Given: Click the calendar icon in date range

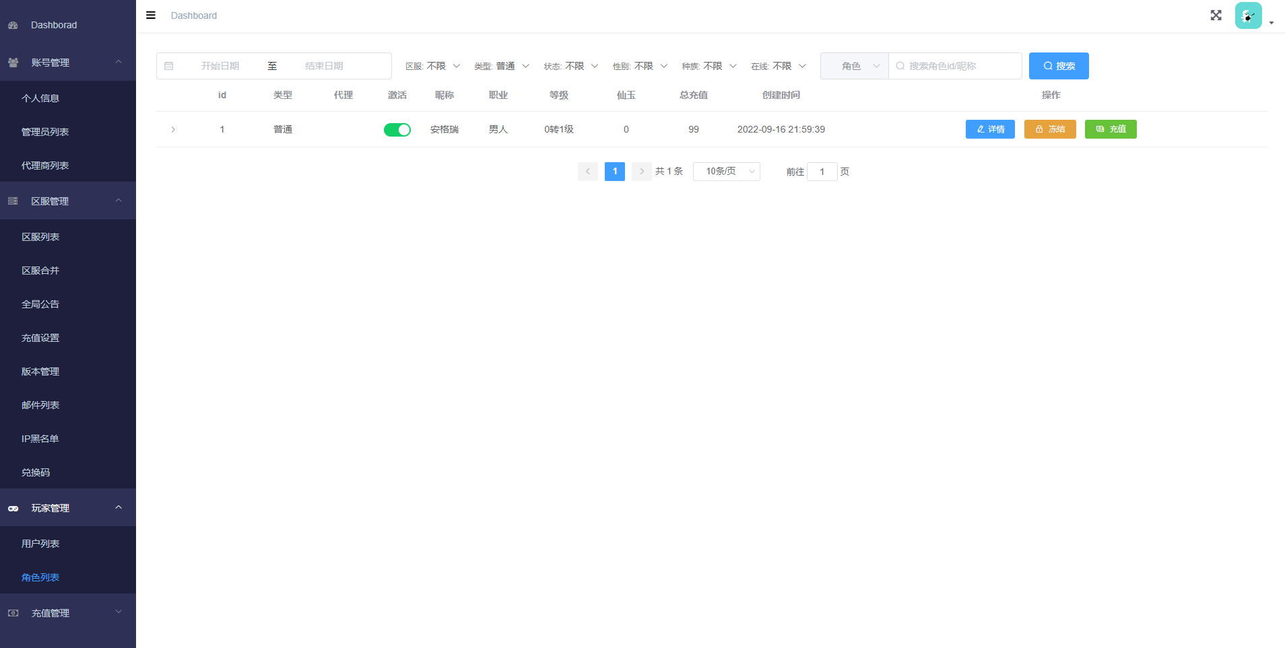Looking at the screenshot, I should pyautogui.click(x=169, y=66).
